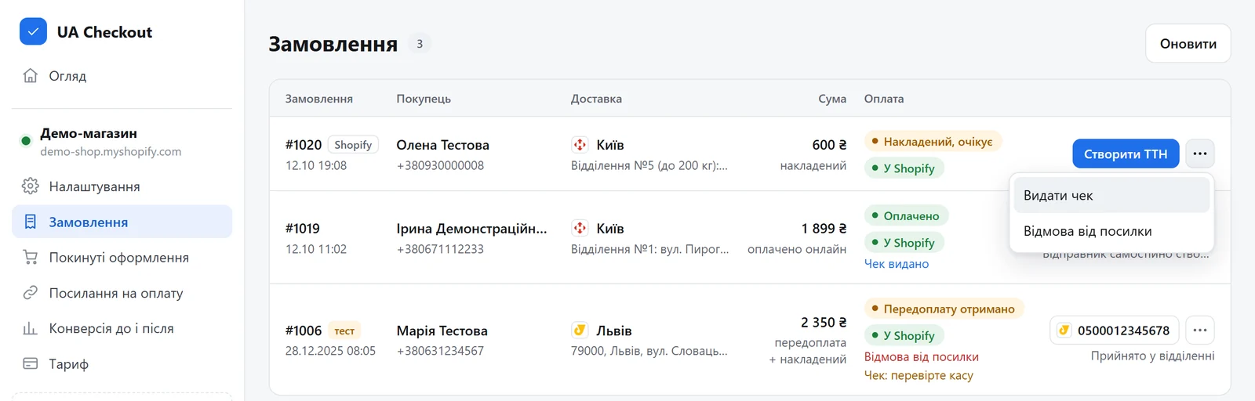
Task: Open the Огляд sidebar item
Action: tap(122, 76)
